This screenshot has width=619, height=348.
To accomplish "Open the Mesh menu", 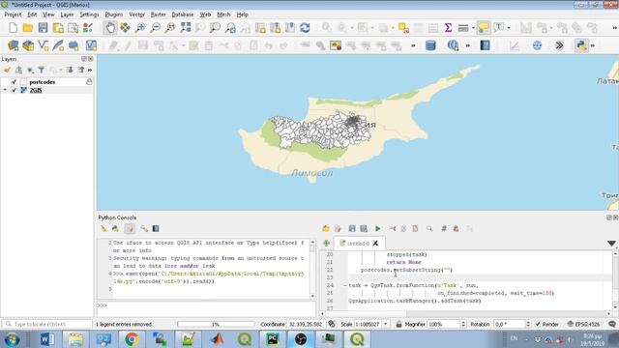I will 223,14.
